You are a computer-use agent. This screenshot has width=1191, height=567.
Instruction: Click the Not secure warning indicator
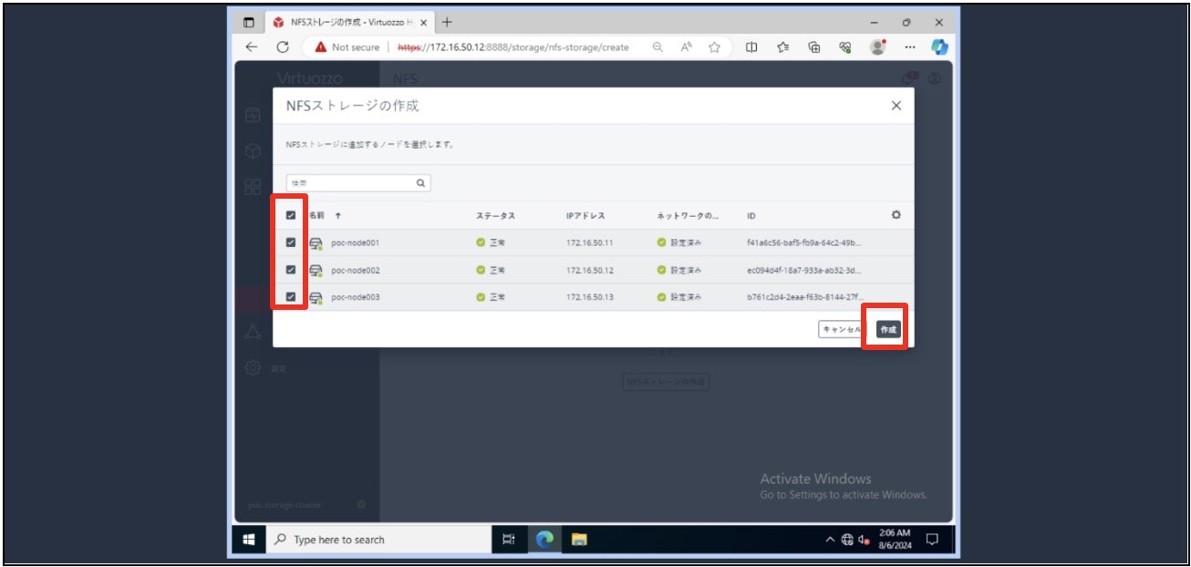[347, 47]
